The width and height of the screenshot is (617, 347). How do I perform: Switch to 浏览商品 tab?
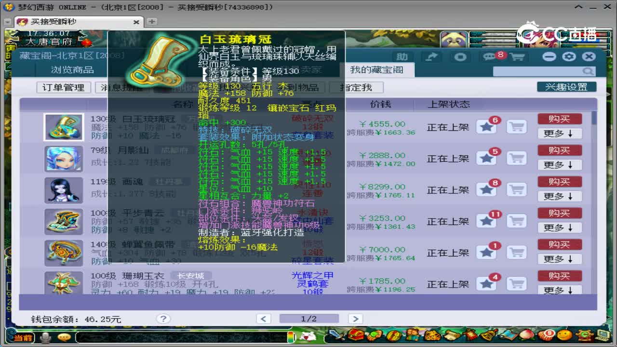(x=73, y=70)
